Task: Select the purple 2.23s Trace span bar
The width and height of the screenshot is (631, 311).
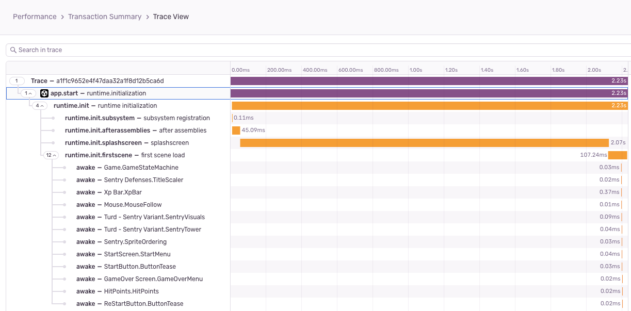Action: [428, 80]
